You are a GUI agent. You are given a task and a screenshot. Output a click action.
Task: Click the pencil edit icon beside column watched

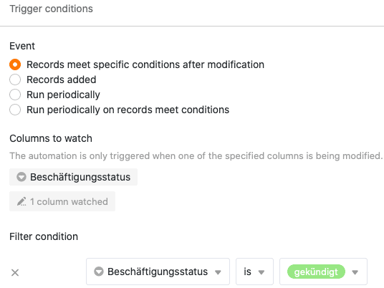pyautogui.click(x=21, y=201)
